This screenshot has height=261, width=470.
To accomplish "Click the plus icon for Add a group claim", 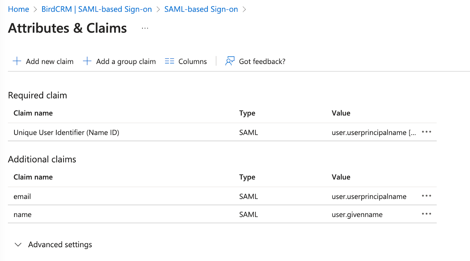I will pyautogui.click(x=87, y=61).
